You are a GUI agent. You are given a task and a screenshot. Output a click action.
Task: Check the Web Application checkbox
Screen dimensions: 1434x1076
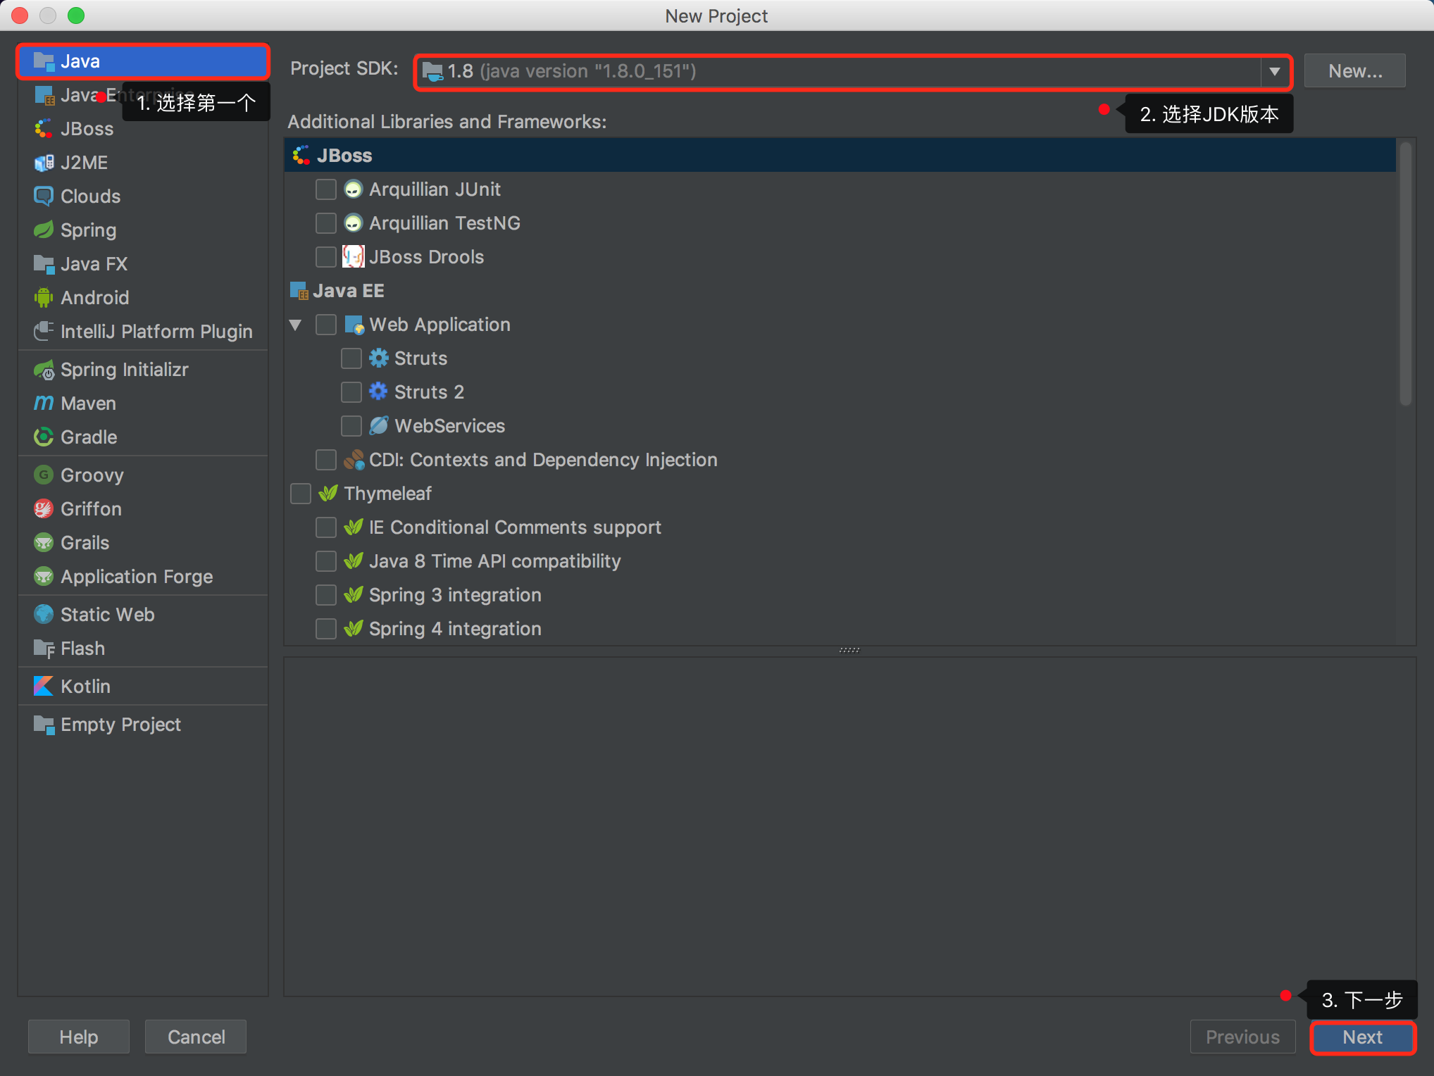click(326, 325)
